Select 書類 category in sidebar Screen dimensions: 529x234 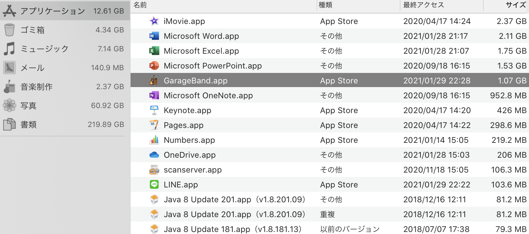(x=28, y=125)
